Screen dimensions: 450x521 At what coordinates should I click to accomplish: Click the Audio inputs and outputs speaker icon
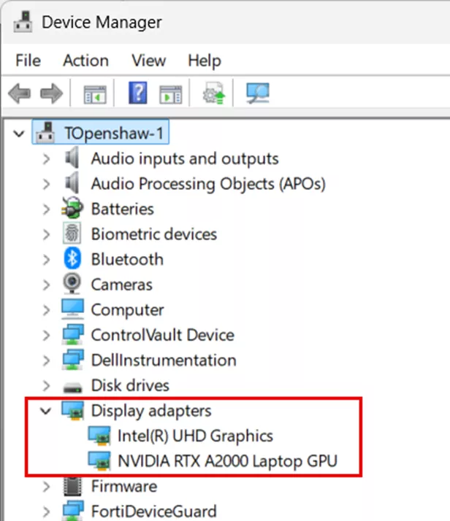[x=72, y=158]
